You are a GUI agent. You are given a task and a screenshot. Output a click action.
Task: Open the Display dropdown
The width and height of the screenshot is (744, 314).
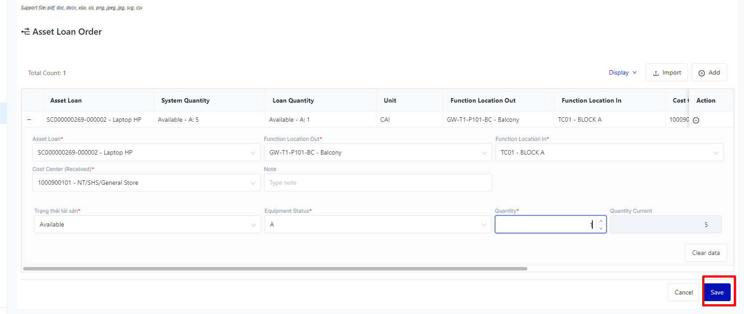pos(623,73)
